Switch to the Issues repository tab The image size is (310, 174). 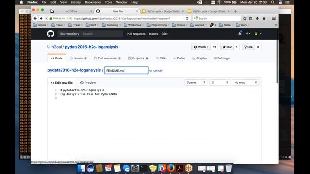(x=78, y=58)
